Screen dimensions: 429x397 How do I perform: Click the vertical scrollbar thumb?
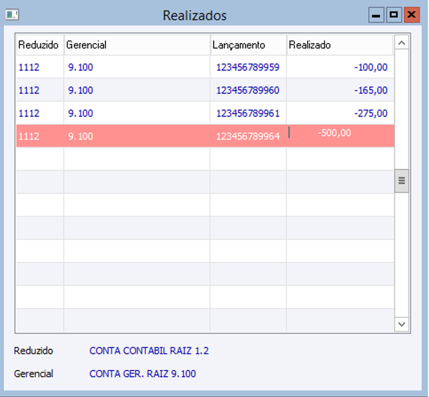tap(402, 181)
